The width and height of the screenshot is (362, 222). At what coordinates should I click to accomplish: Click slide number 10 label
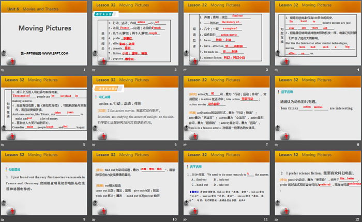[175, 219]
